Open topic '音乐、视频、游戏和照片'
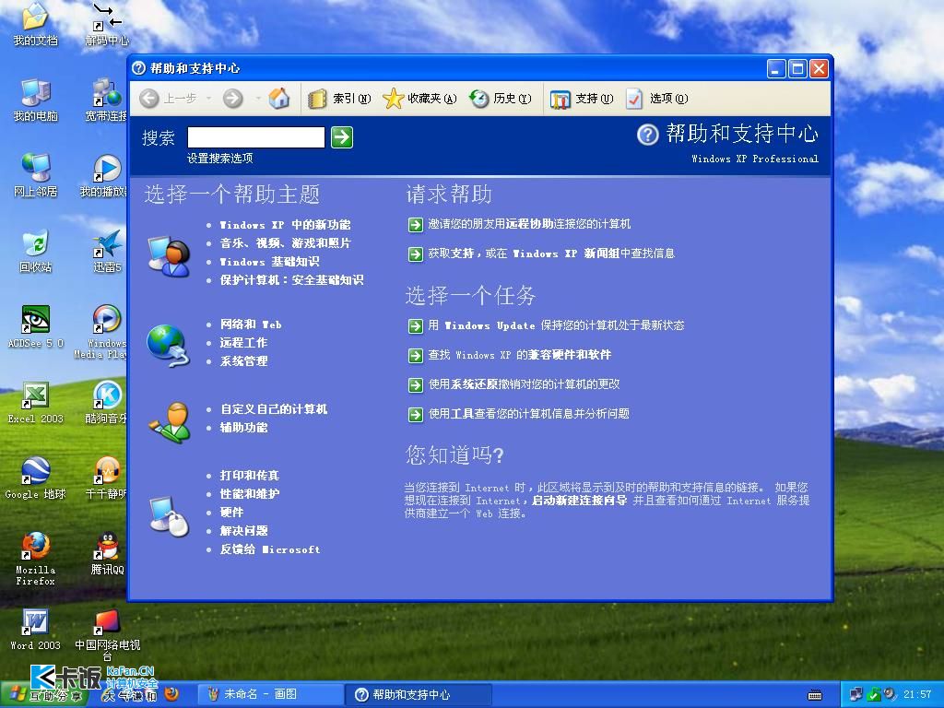944x708 pixels. [286, 243]
